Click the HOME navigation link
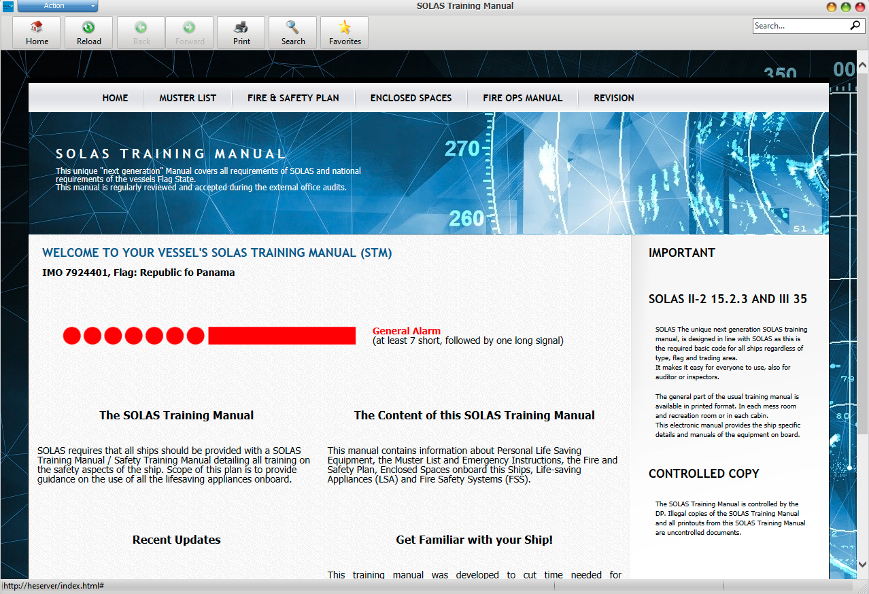The height and width of the screenshot is (594, 869). 115,98
